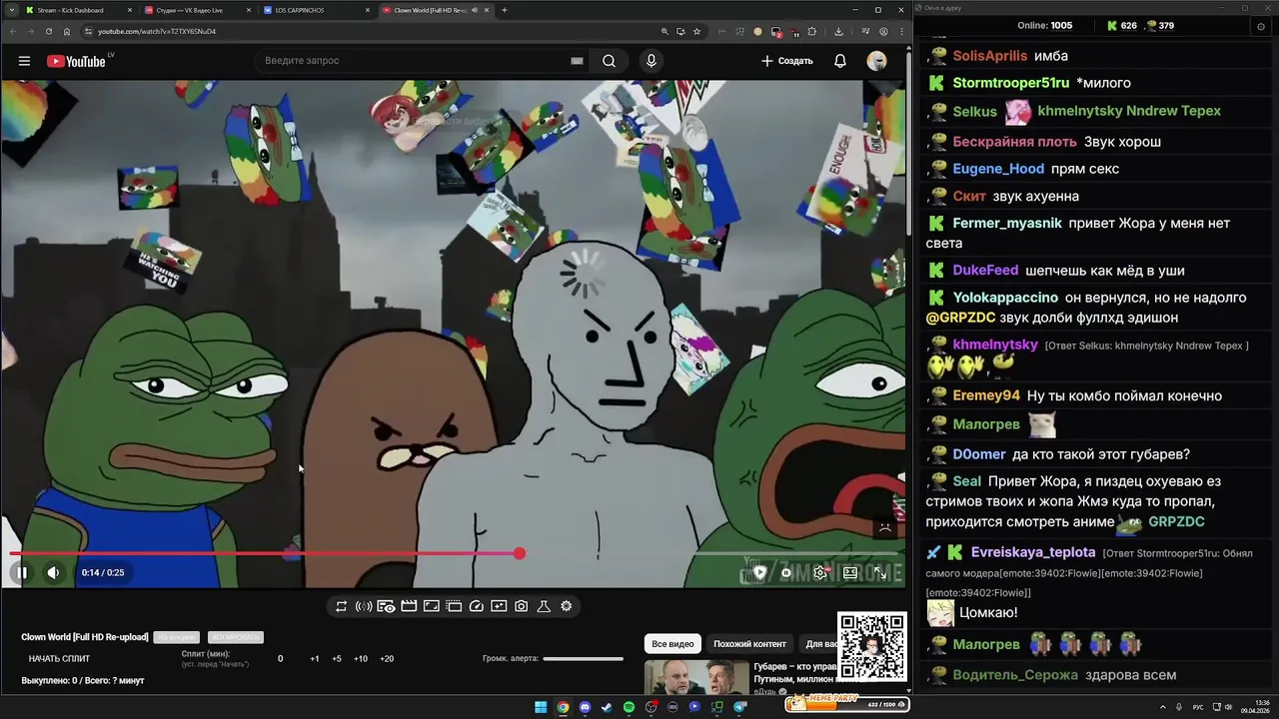Open chat settings gear in the chat window
The image size is (1279, 719).
coord(1260,26)
